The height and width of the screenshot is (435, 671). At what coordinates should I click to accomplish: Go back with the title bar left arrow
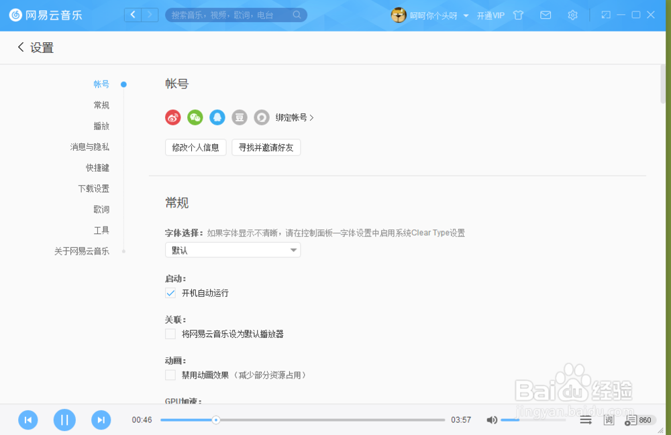click(x=133, y=15)
